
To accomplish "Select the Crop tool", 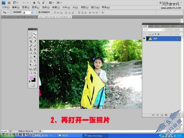I will click(x=31, y=42).
